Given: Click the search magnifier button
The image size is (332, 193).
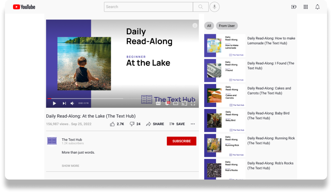Looking at the screenshot, I should coord(201,7).
